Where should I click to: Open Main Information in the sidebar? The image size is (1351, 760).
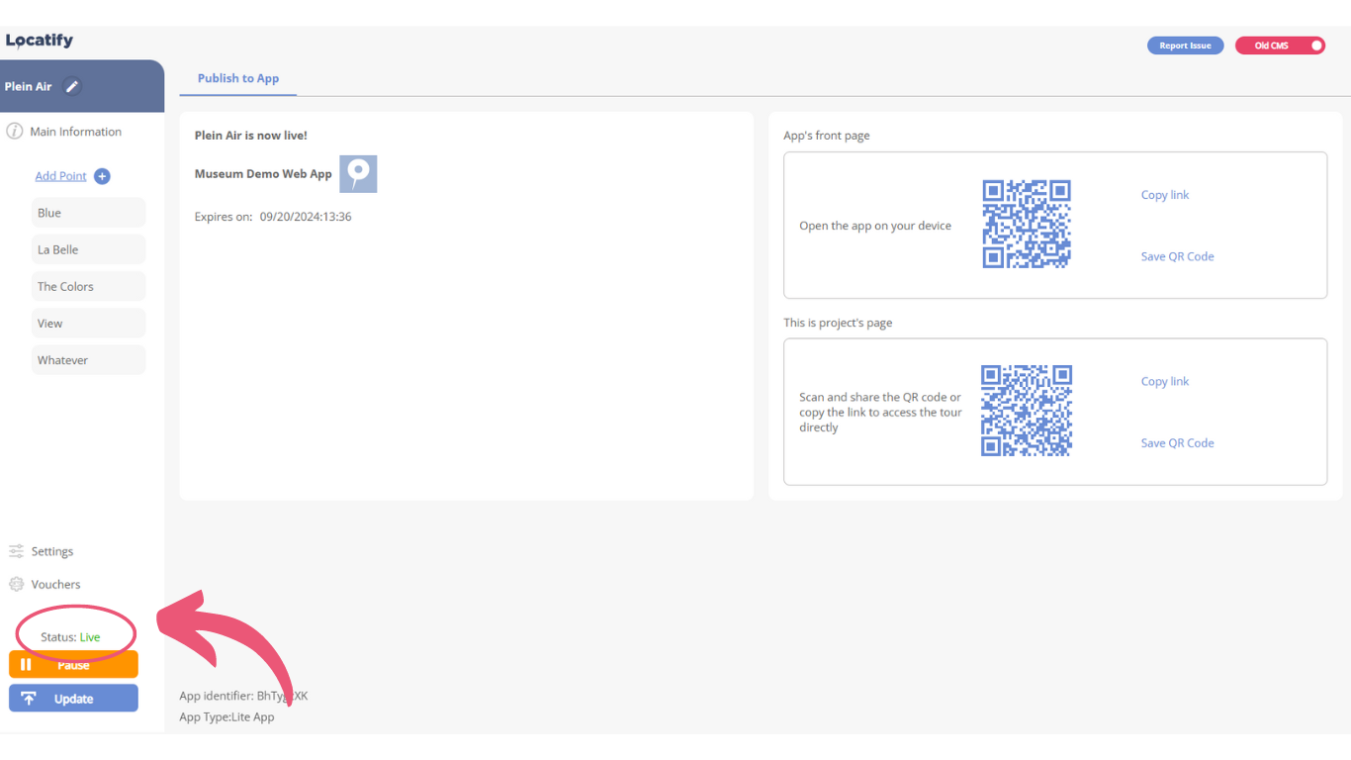[x=75, y=132]
